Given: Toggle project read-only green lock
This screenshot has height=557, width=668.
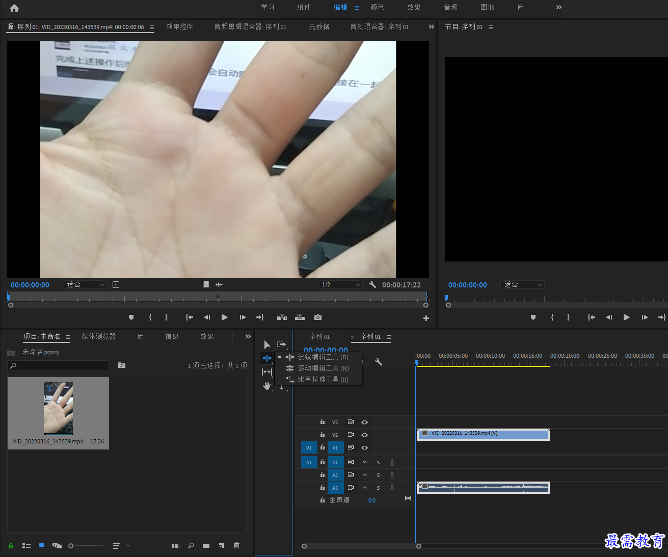Looking at the screenshot, I should click(11, 546).
